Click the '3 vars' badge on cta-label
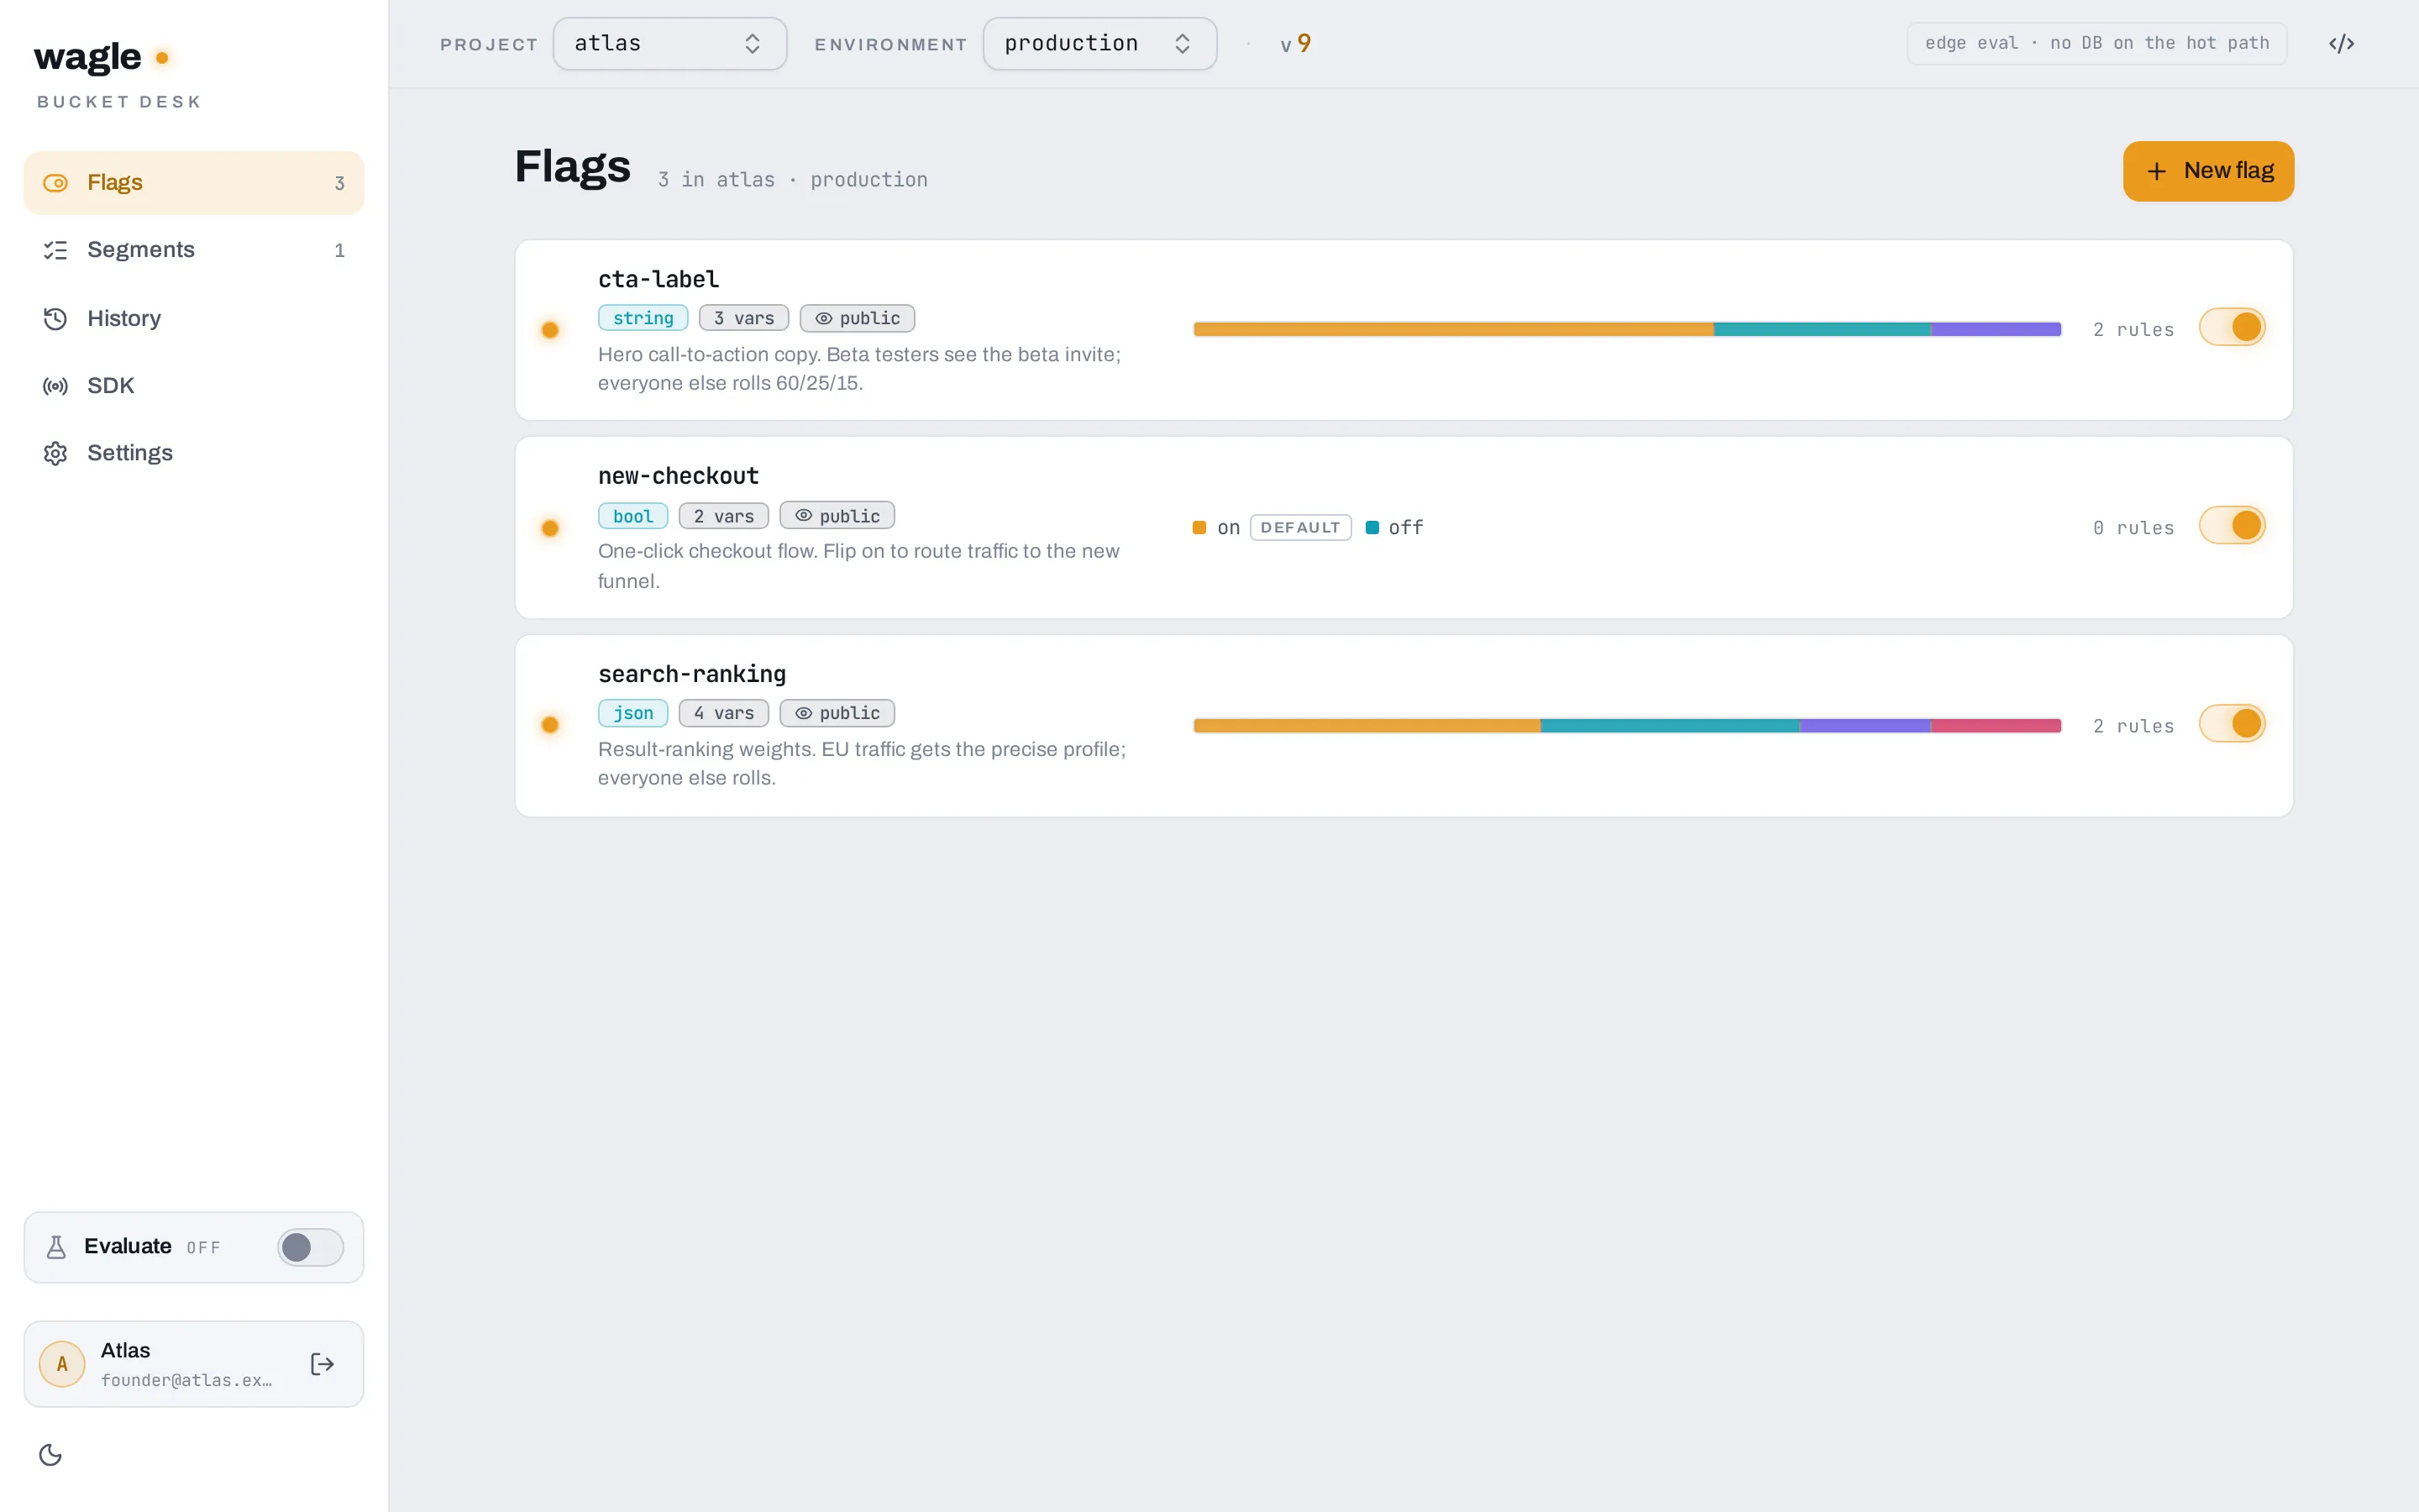 coord(743,318)
